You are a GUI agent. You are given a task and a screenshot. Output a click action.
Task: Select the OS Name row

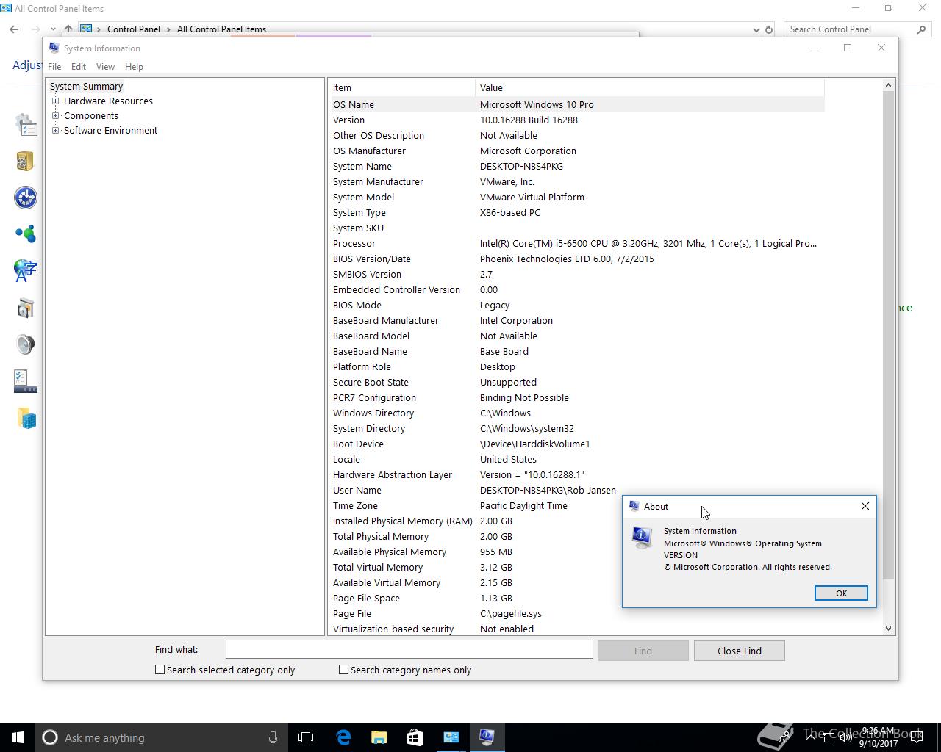(577, 104)
